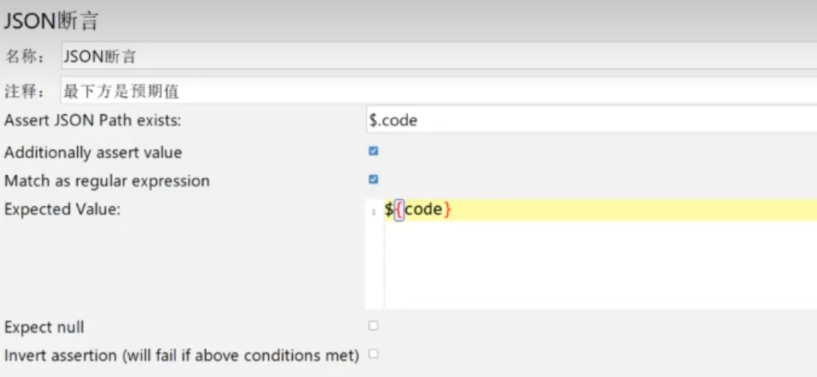The width and height of the screenshot is (817, 377).
Task: Toggle the Additionally assert value checkbox
Action: (x=373, y=151)
